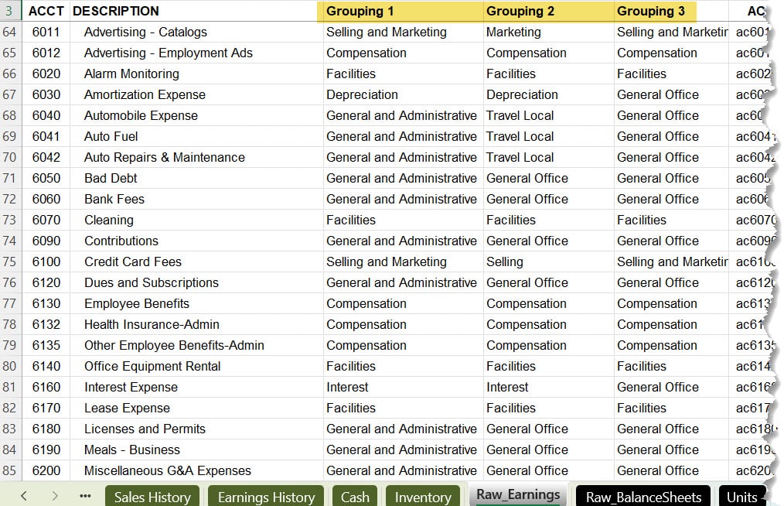Click Grouping 3 Compensation cell in row 77
The width and height of the screenshot is (784, 506).
tap(671, 303)
